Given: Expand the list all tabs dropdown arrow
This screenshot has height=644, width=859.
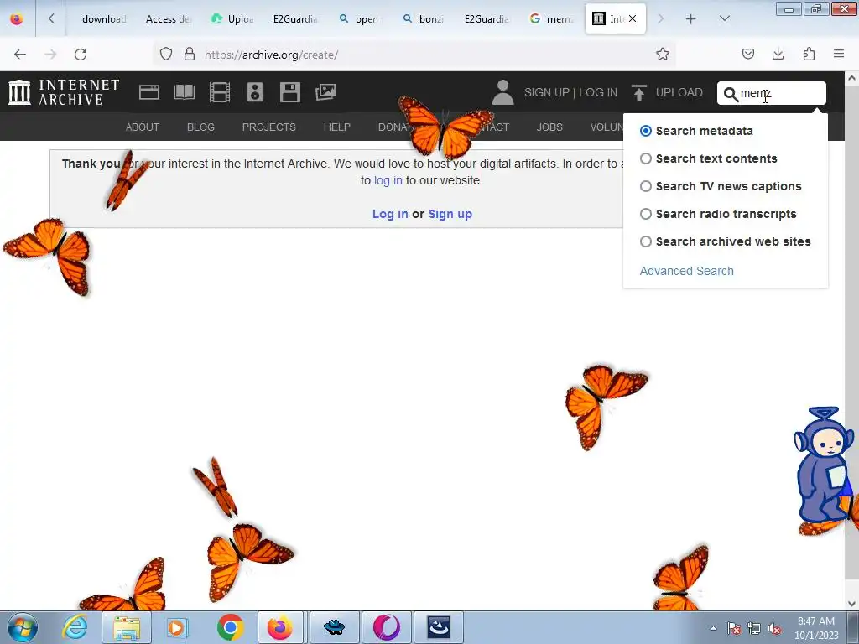Looking at the screenshot, I should [724, 18].
